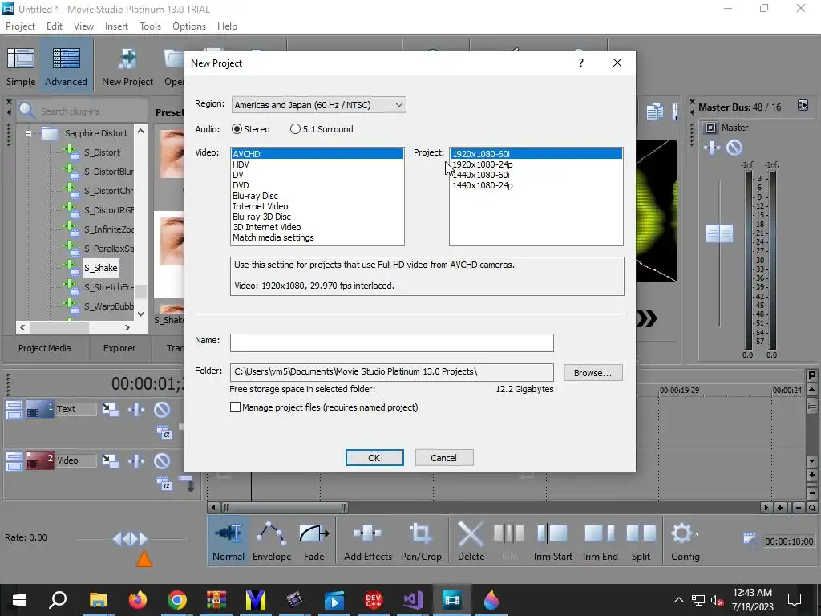Mute the Text track
The width and height of the screenshot is (821, 616).
pos(162,409)
